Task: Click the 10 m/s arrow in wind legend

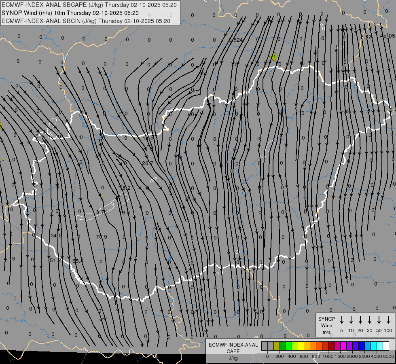Action: [x=351, y=320]
